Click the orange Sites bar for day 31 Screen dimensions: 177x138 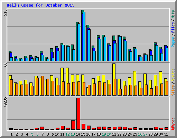(x=167, y=88)
